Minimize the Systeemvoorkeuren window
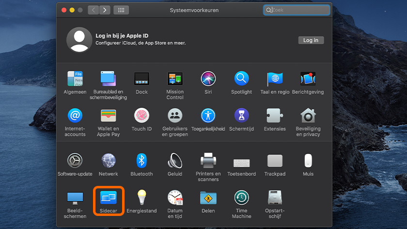The image size is (407, 229). 72,10
